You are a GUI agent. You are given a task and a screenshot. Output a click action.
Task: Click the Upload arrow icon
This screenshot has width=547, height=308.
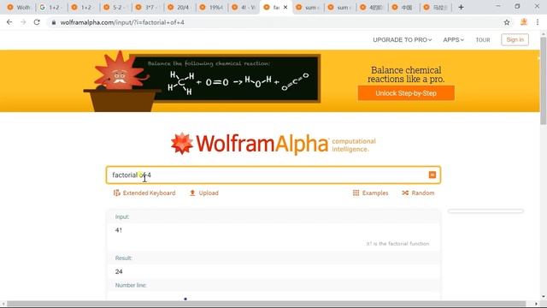pyautogui.click(x=192, y=192)
